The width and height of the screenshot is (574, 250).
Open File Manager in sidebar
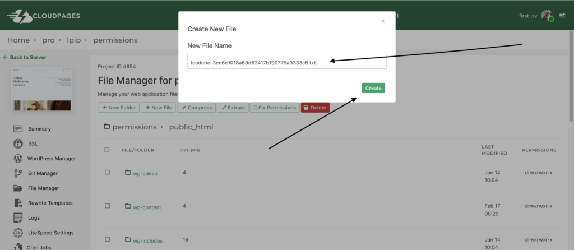pos(44,188)
